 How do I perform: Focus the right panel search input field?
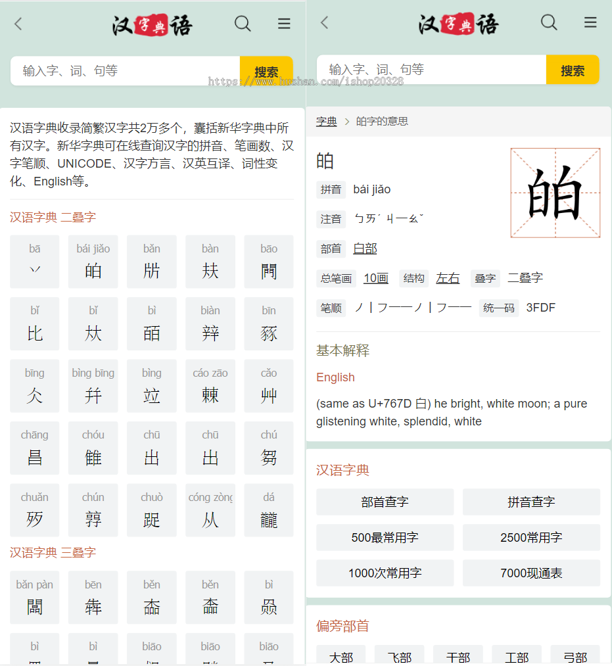[431, 70]
